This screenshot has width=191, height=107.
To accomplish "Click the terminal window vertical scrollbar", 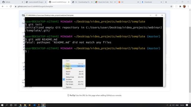I will (164, 52).
